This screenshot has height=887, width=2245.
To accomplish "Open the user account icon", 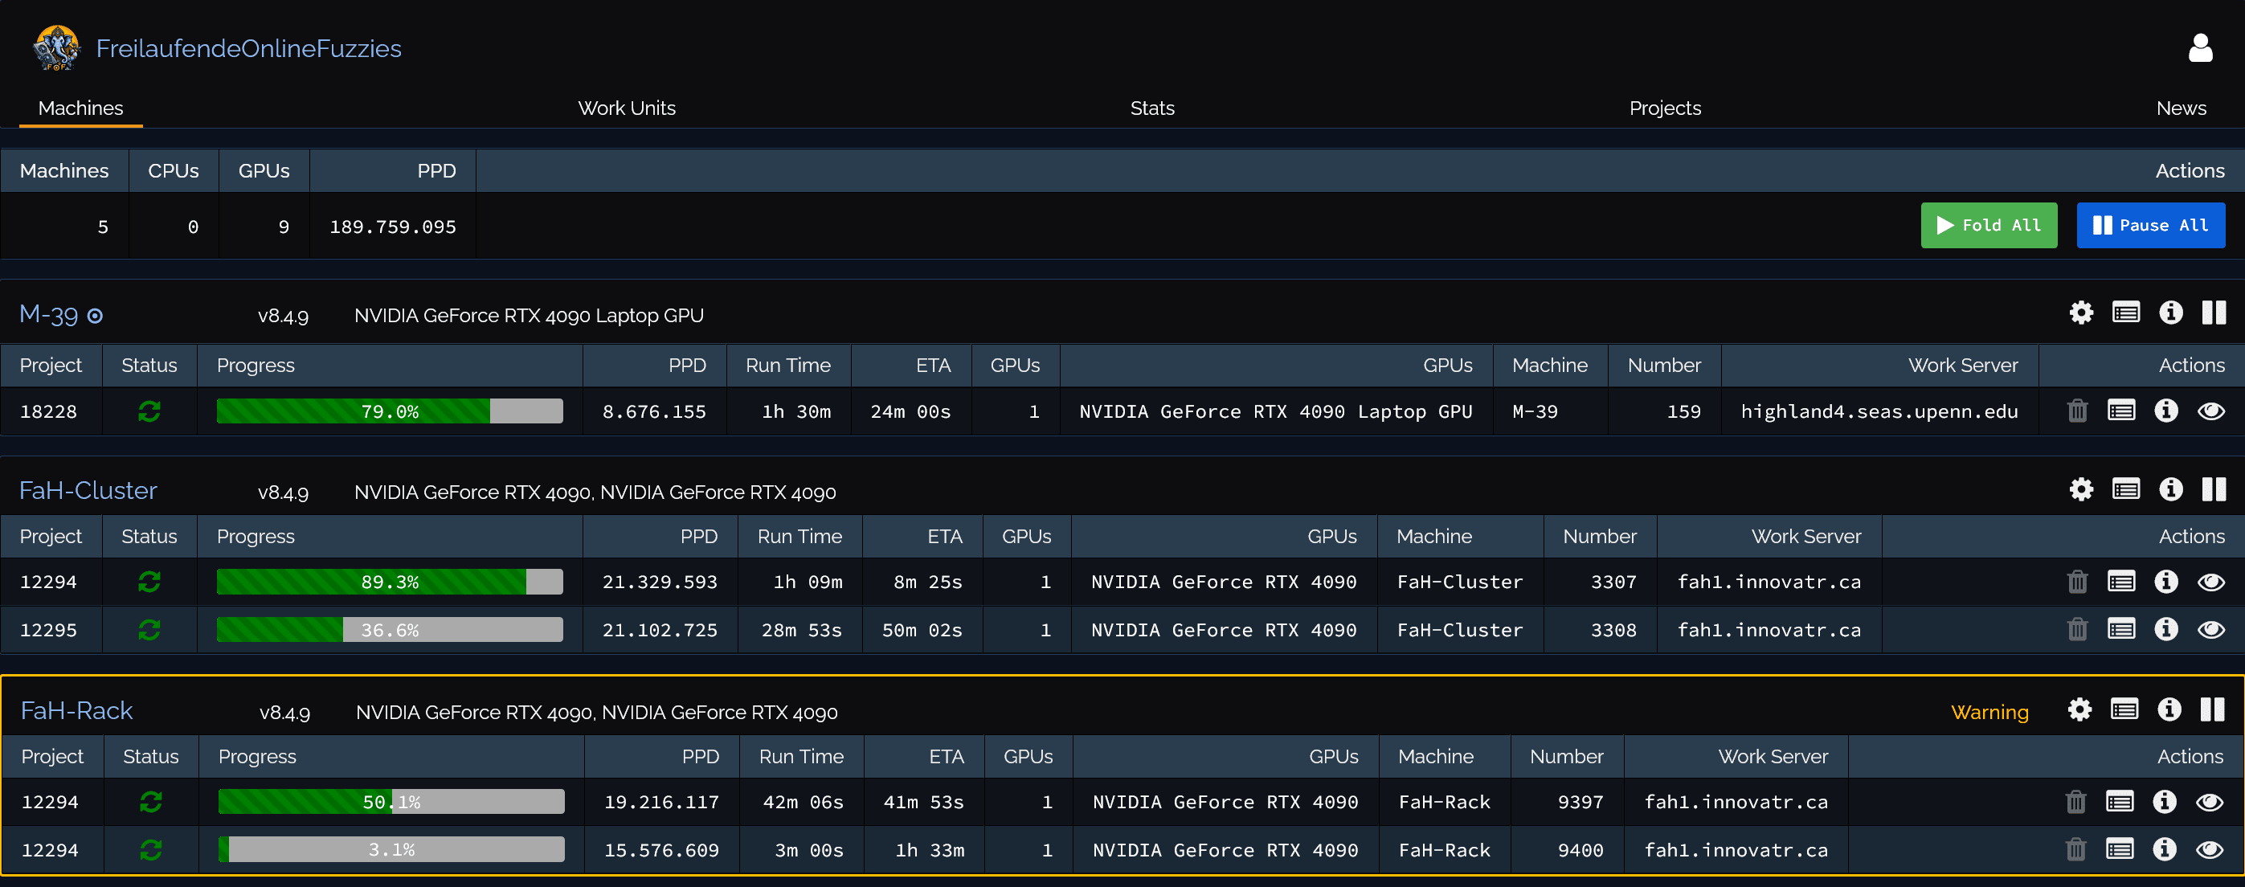I will (2200, 48).
